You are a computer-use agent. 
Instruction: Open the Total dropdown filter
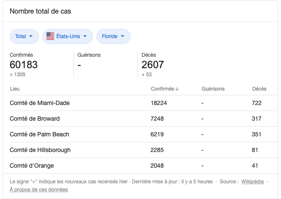(x=24, y=36)
